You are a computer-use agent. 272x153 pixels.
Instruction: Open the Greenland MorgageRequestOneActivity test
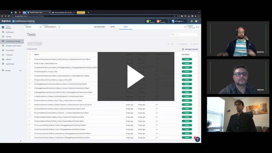(62, 138)
